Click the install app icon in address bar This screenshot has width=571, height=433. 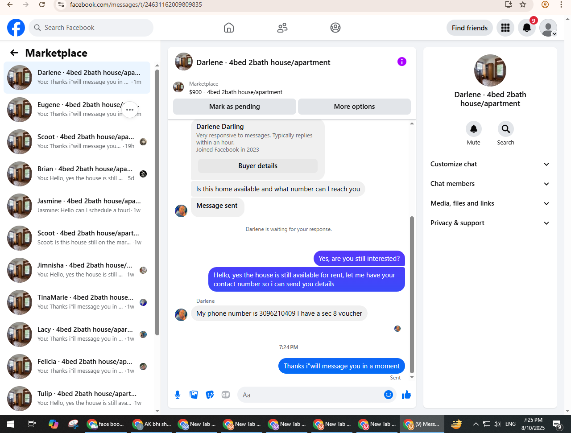(509, 4)
